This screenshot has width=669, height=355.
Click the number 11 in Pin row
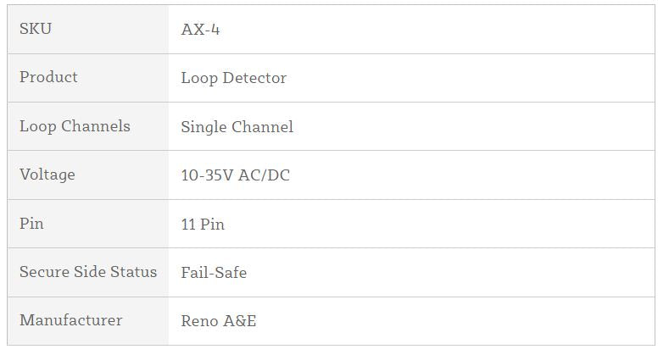pyautogui.click(x=188, y=225)
